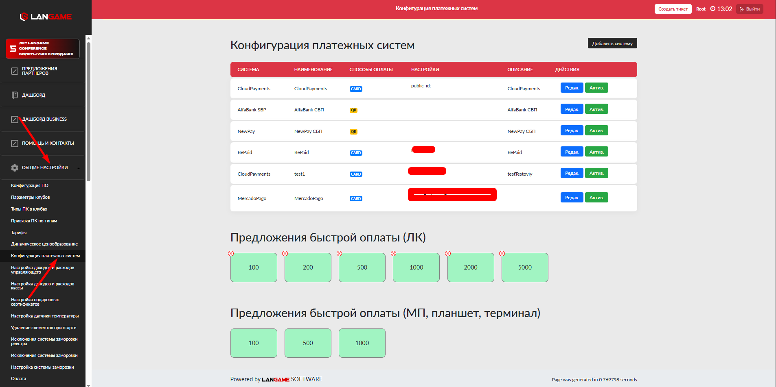Click CARD badge in MercadoPago row
776x387 pixels.
[x=356, y=199]
